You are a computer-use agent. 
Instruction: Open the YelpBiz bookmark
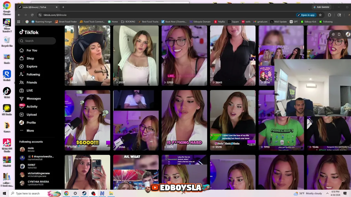pos(219,22)
